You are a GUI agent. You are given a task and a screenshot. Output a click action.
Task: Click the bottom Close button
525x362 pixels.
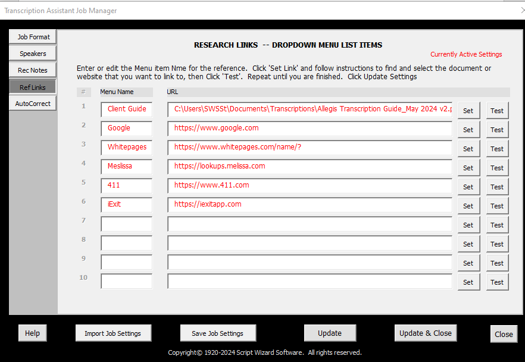504,334
